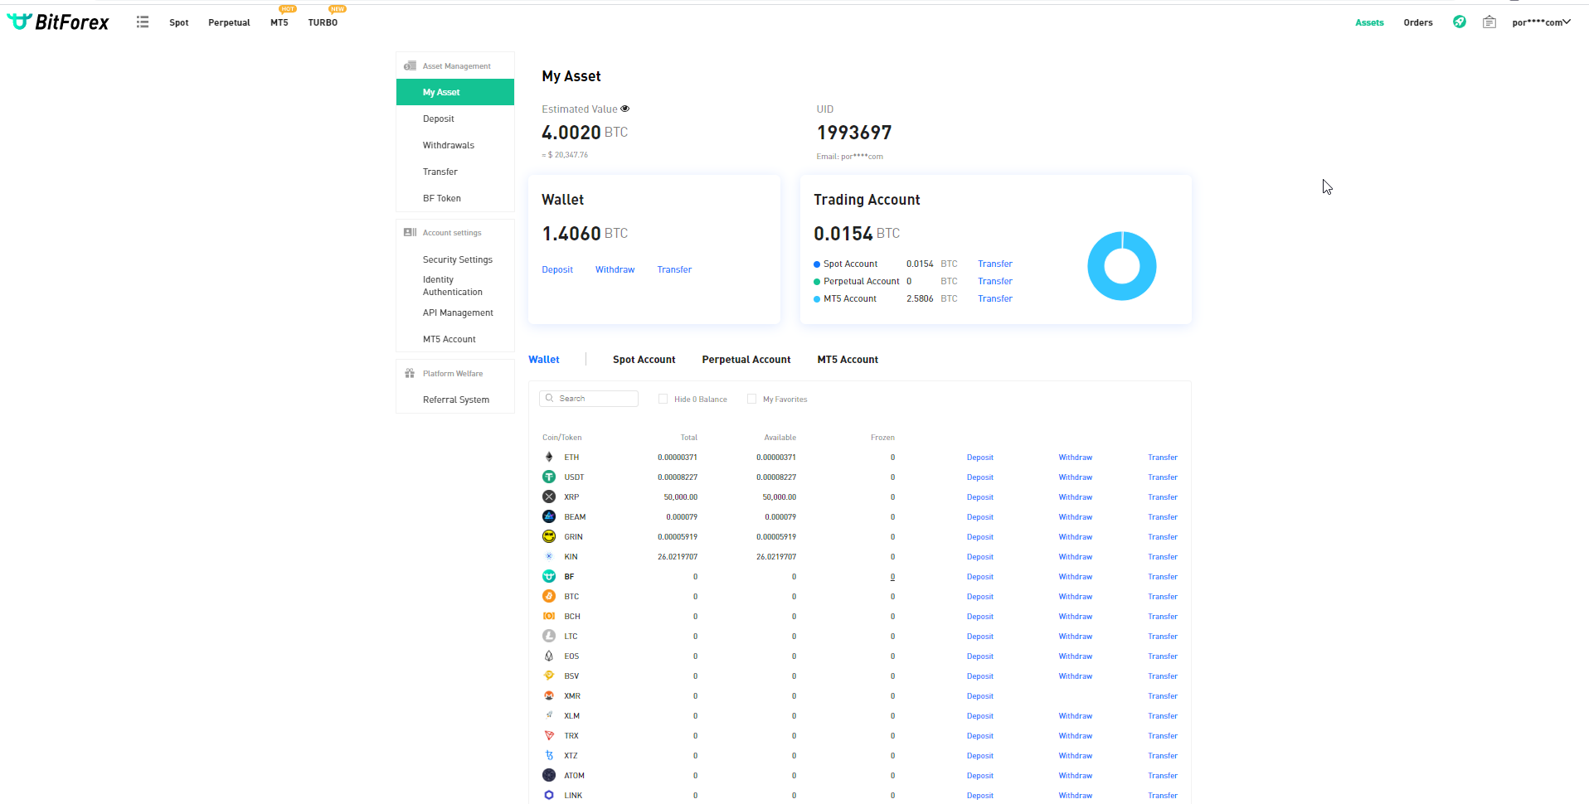
Task: Click the XRP coin icon
Action: point(549,496)
